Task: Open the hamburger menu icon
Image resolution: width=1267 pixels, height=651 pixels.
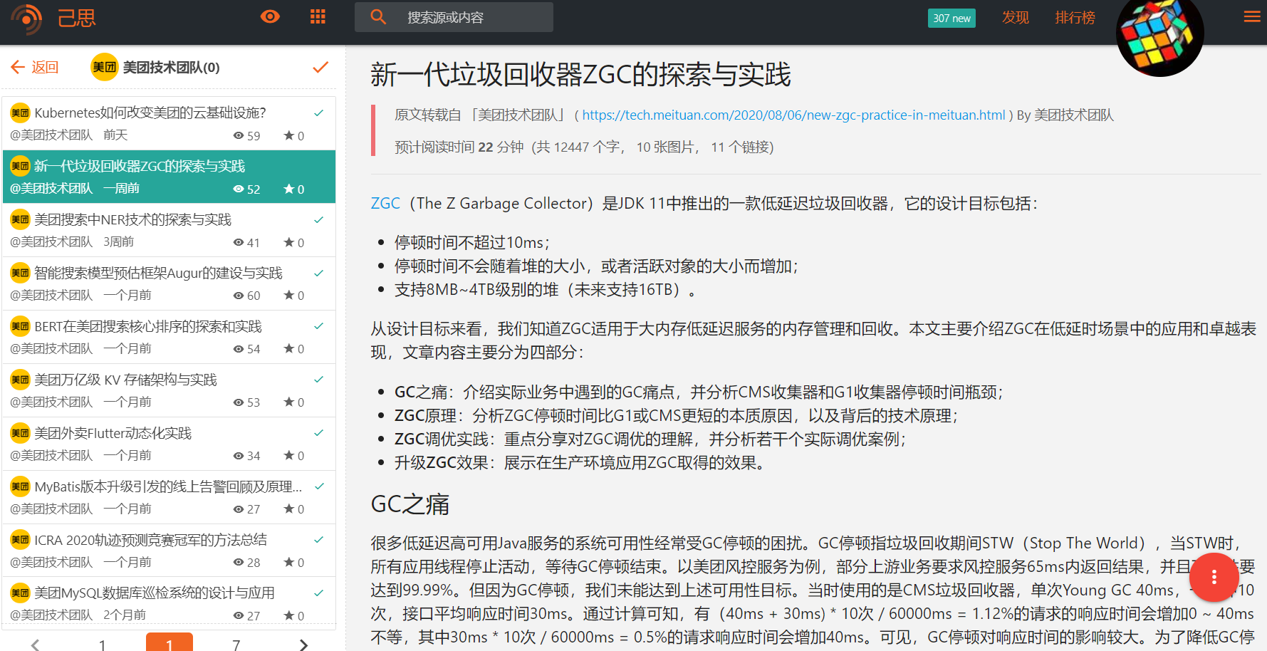Action: [x=1252, y=16]
